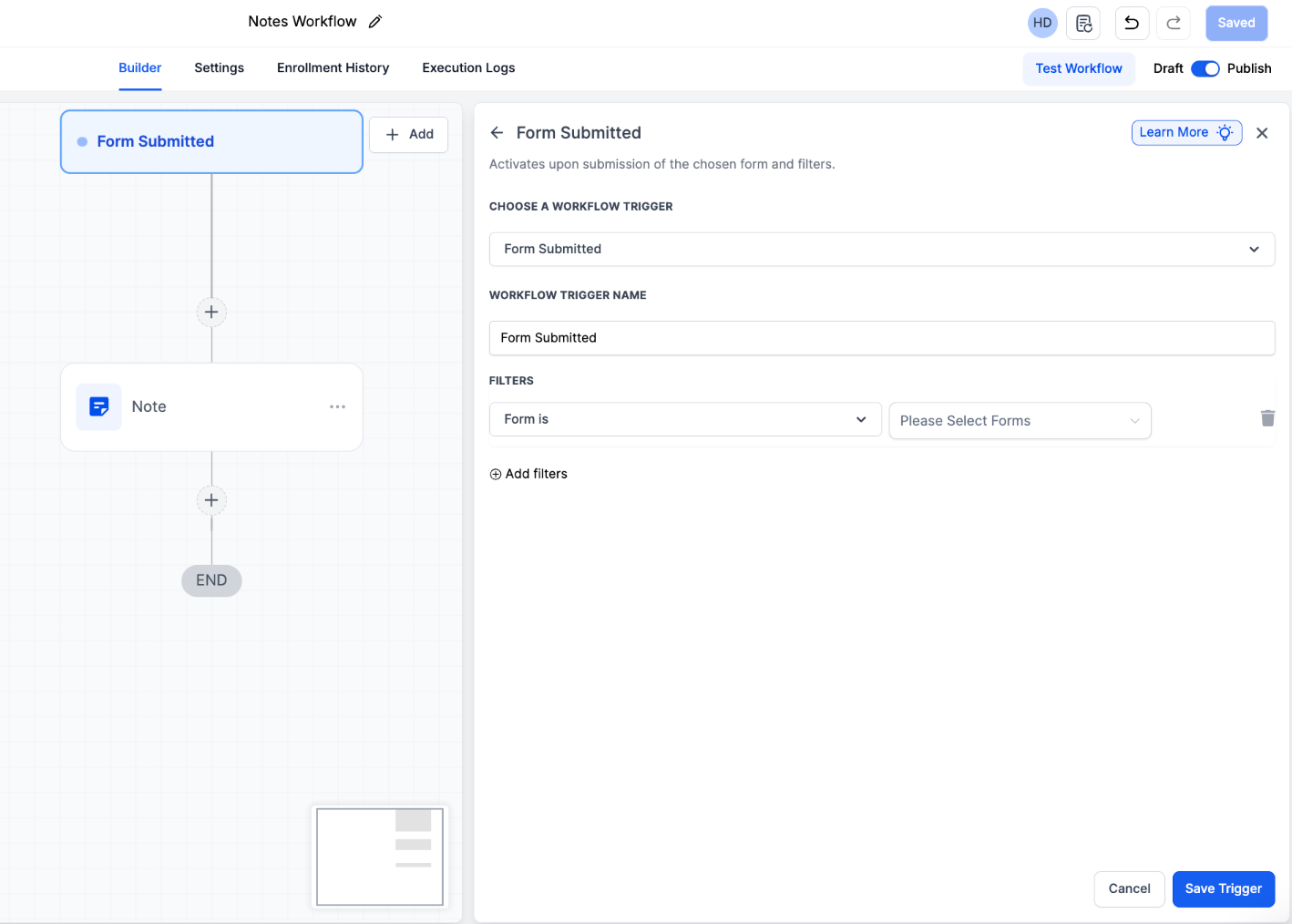
Task: Open the Note action three-dot menu
Action: tap(337, 406)
